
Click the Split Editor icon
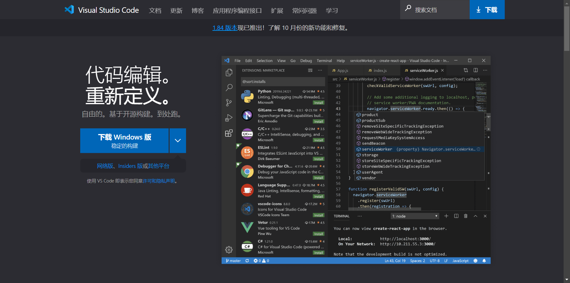[x=475, y=70]
